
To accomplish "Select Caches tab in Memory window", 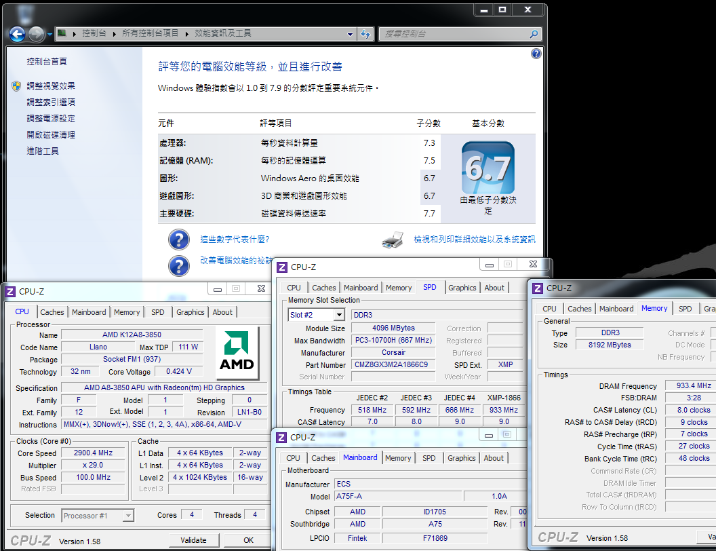I will coord(580,309).
